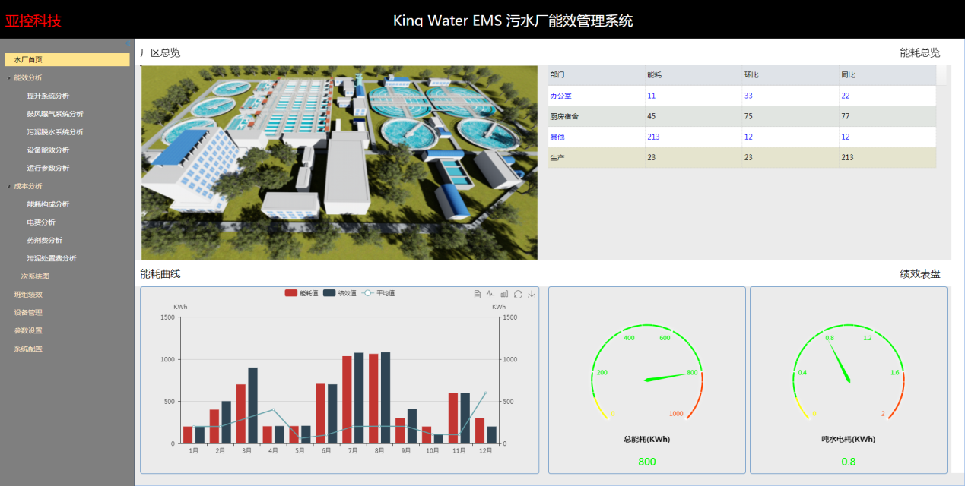Open 设备能效分析 page
The image size is (965, 486).
(48, 150)
